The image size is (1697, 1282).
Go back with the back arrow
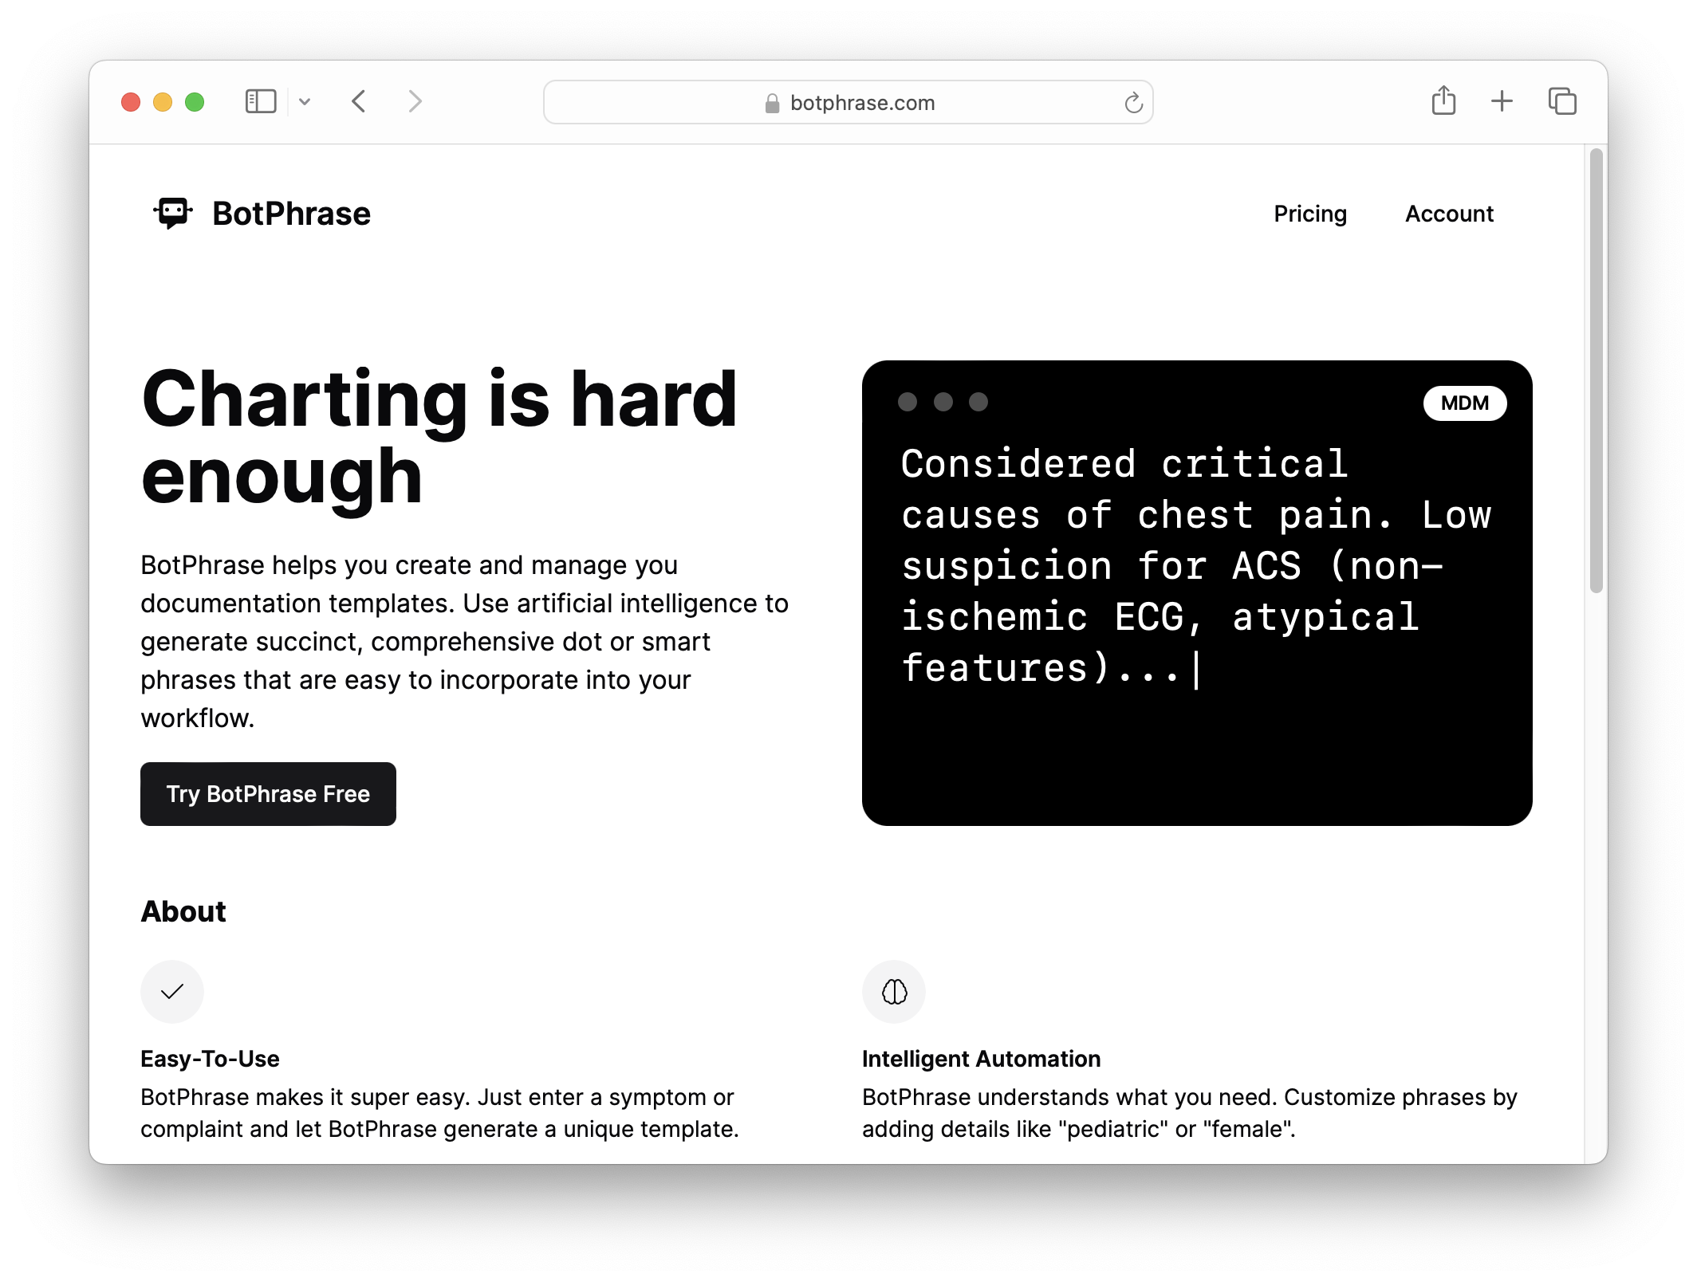[359, 101]
